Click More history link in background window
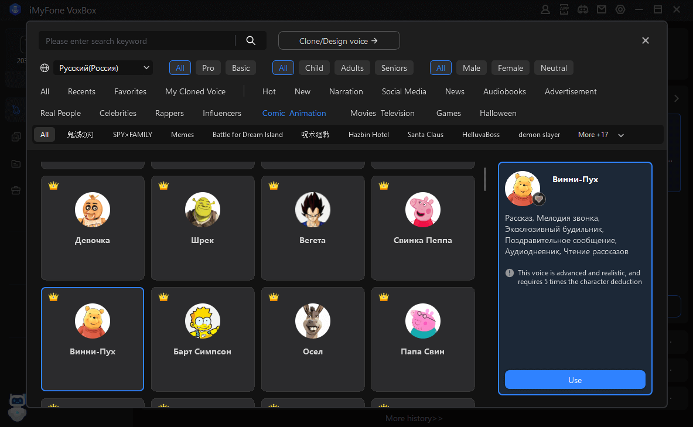Screen dimensions: 693x427 [x=414, y=418]
